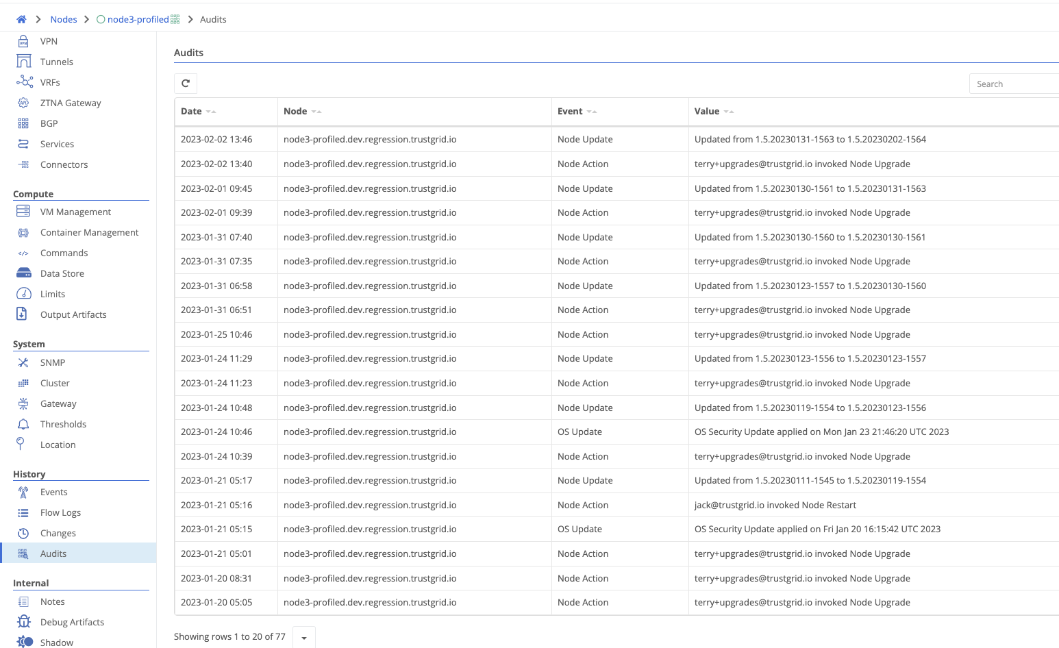Click the Cluster icon

tap(23, 383)
